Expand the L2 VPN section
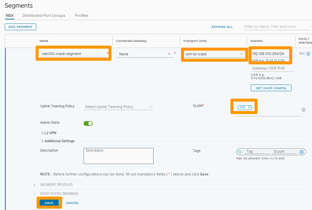The height and width of the screenshot is (210, 312). (x=49, y=133)
